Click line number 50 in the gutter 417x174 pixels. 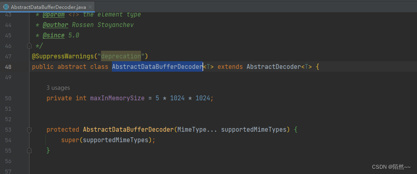pyautogui.click(x=8, y=98)
